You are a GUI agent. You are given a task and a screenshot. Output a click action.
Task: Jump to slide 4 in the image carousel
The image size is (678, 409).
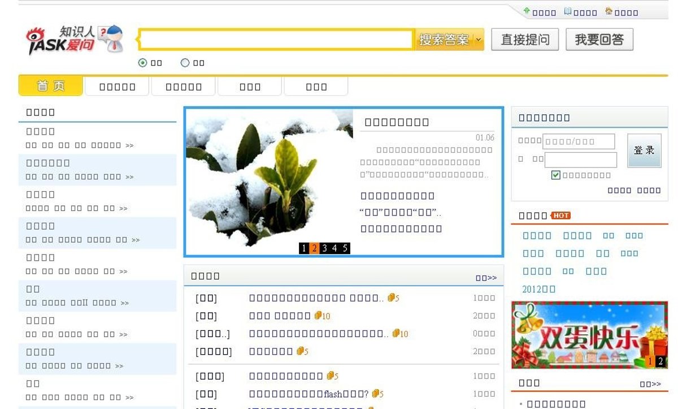tap(334, 248)
